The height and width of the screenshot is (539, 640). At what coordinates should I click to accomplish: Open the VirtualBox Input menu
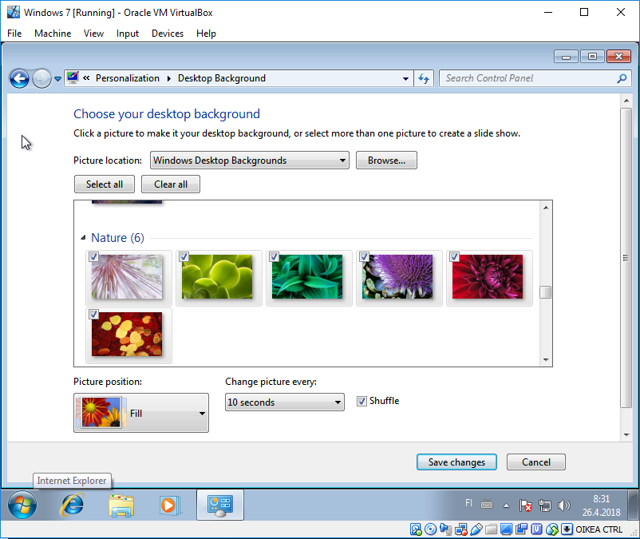tap(128, 34)
